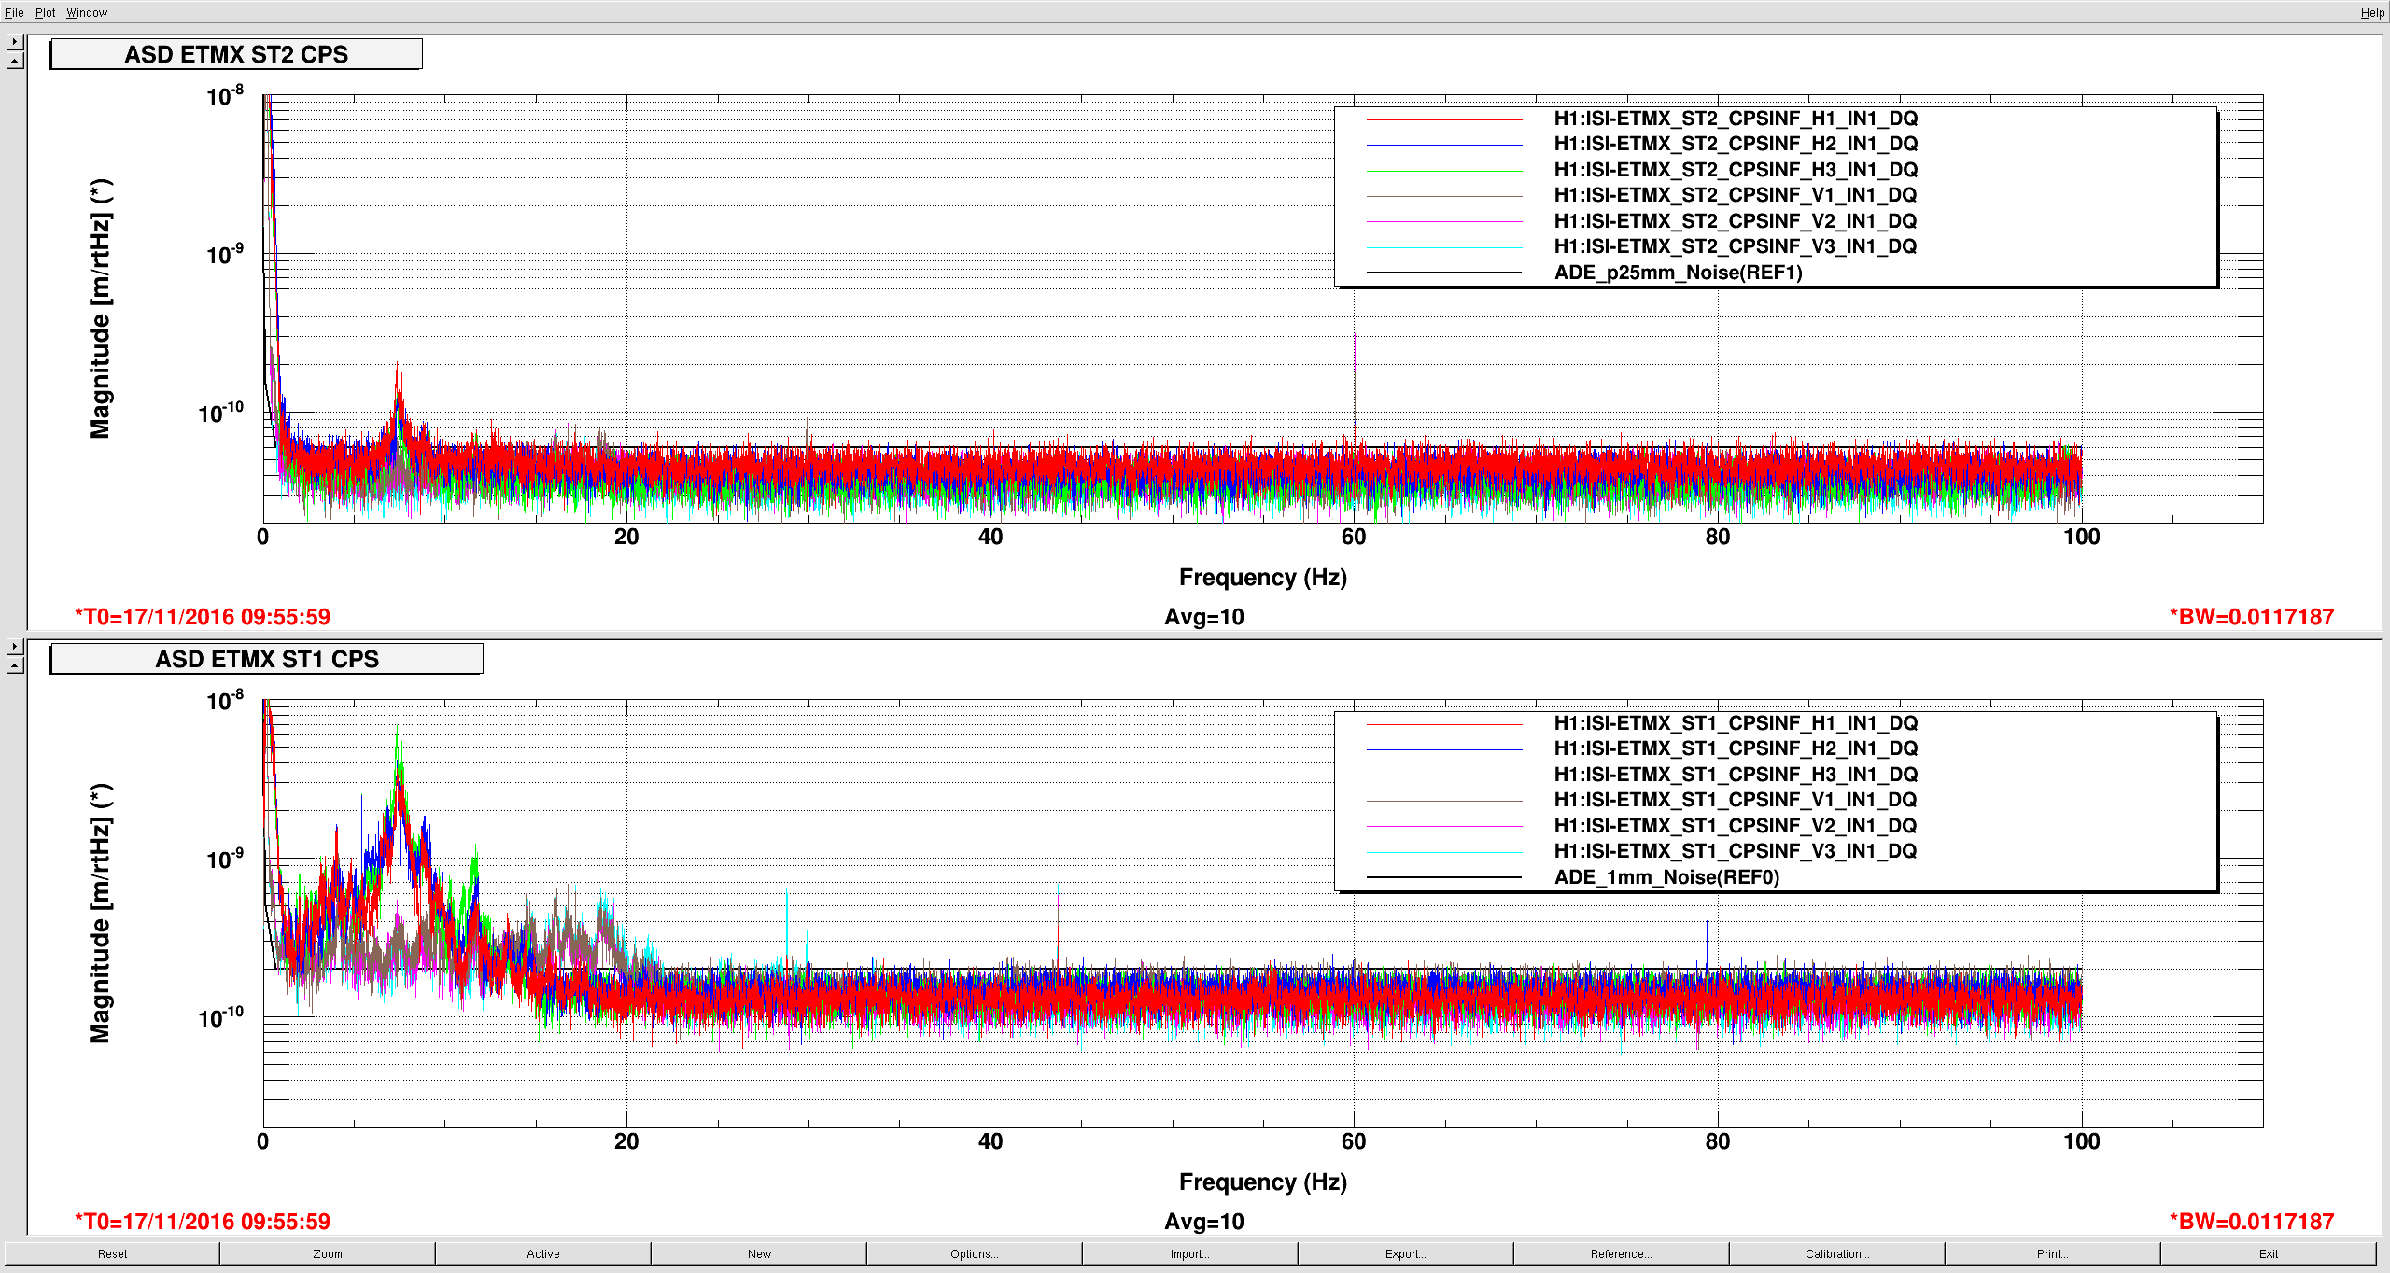
Task: Click red line swatch for ST1 H1 trace
Action: (1444, 724)
